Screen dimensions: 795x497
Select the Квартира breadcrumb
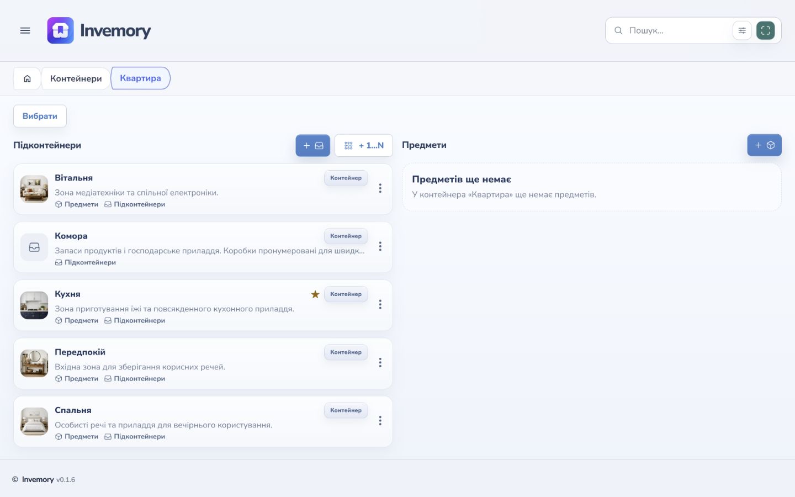point(140,78)
